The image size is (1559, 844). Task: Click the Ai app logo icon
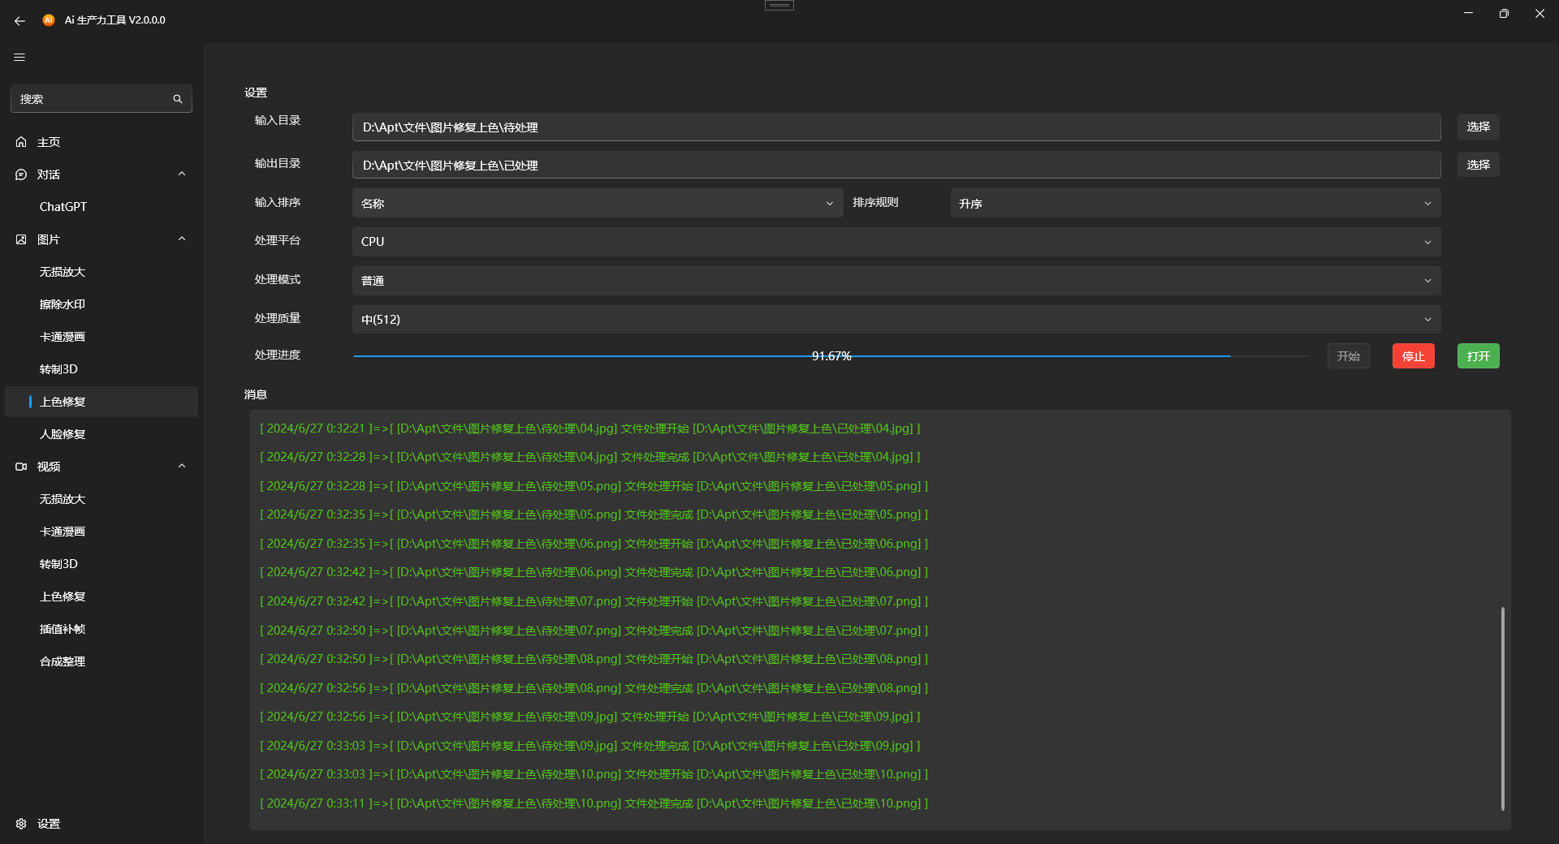[49, 20]
